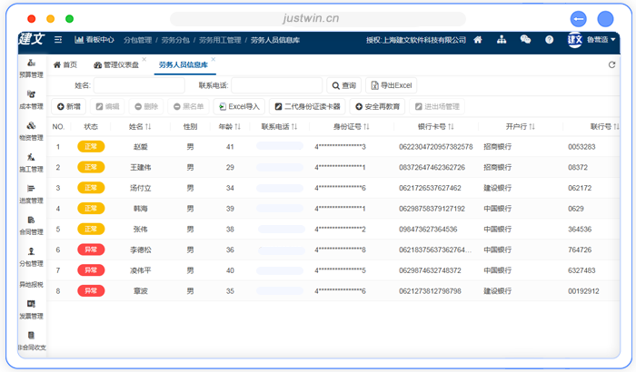This screenshot has width=636, height=372.
Task: Open 看板中心 in the top navigation
Action: pos(94,40)
